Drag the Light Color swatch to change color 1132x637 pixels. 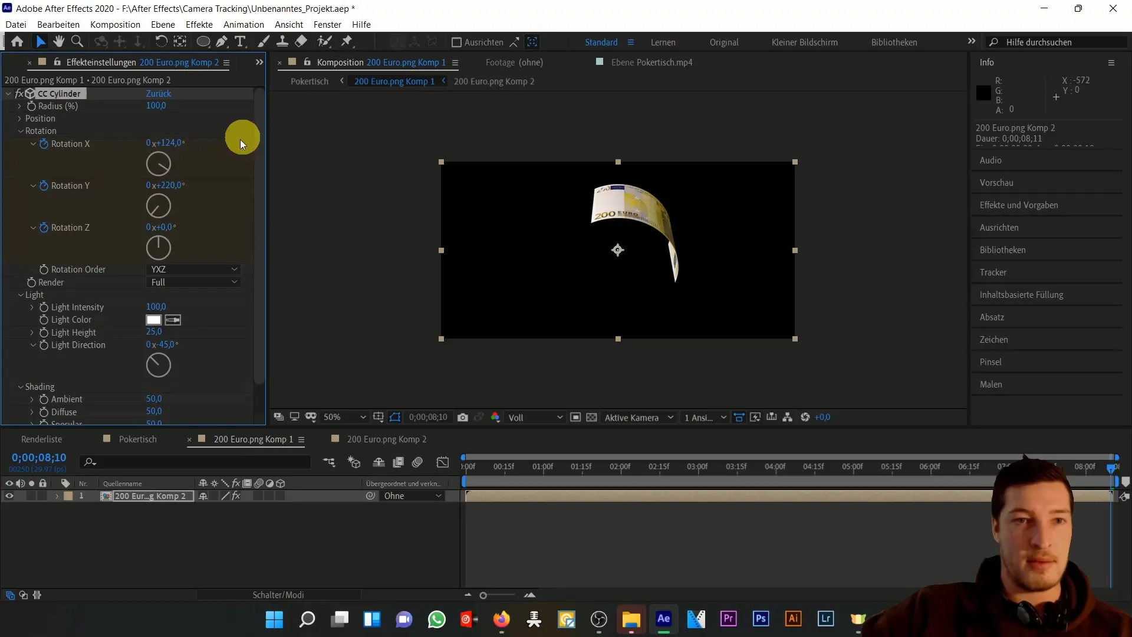point(152,320)
